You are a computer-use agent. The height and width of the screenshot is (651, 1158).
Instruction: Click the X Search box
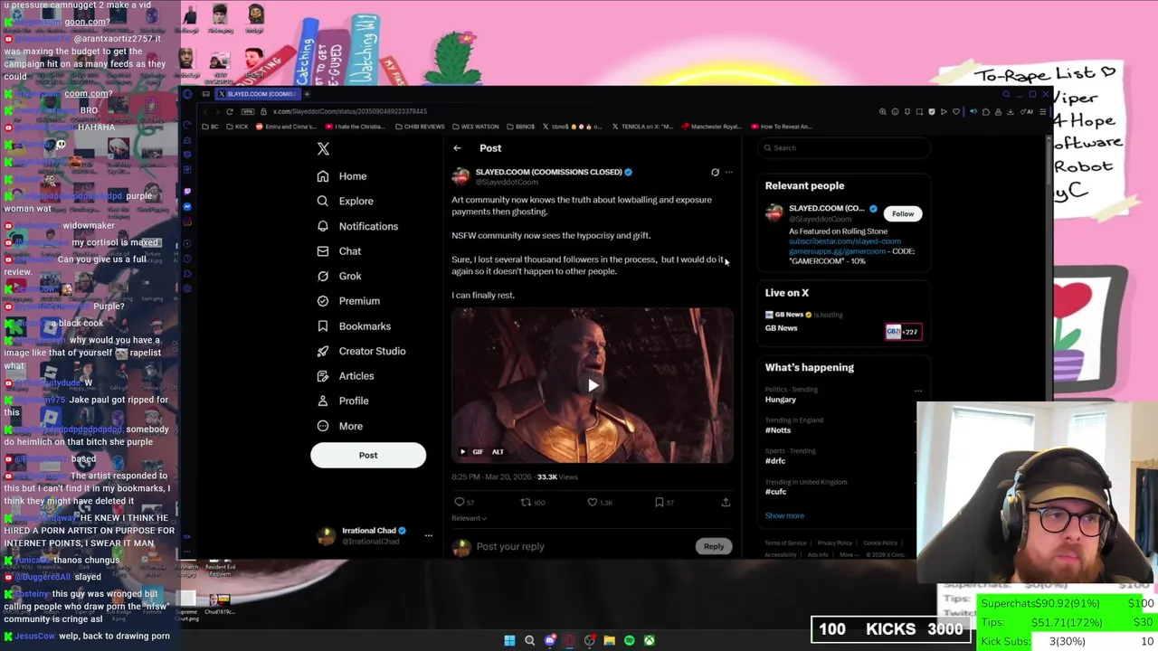tap(843, 148)
